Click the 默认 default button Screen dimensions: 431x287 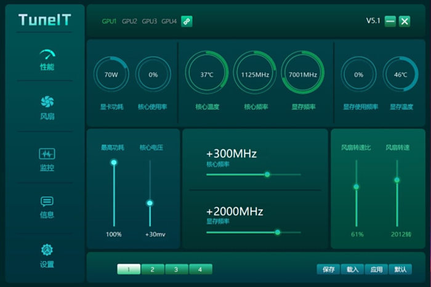(400, 269)
